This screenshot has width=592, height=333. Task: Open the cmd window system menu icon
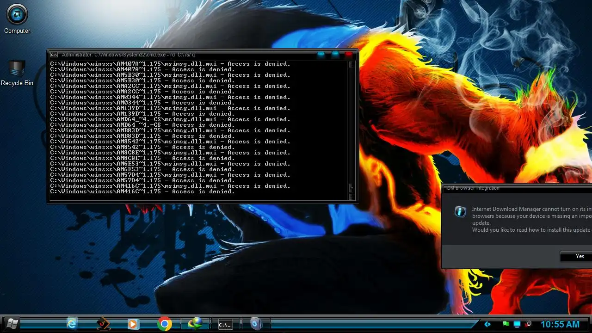click(x=54, y=55)
